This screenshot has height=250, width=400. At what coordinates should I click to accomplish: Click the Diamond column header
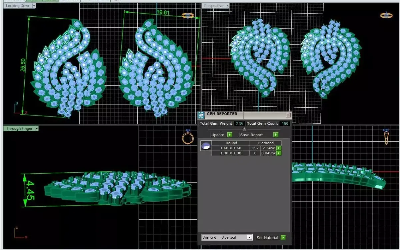pos(266,143)
